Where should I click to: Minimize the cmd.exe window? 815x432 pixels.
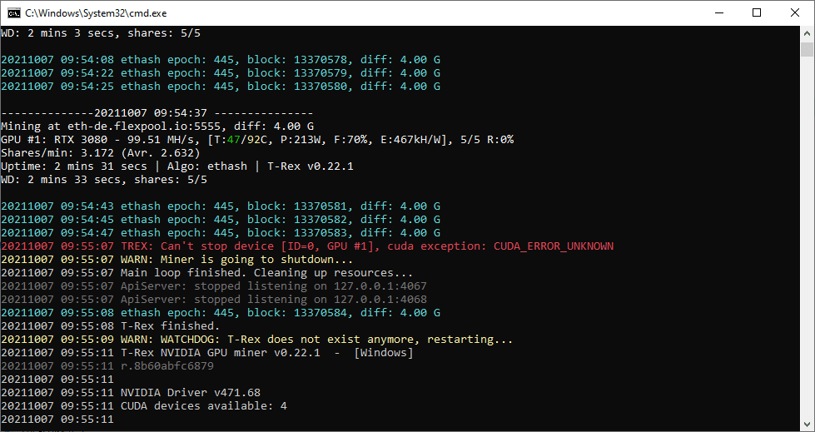click(x=719, y=13)
